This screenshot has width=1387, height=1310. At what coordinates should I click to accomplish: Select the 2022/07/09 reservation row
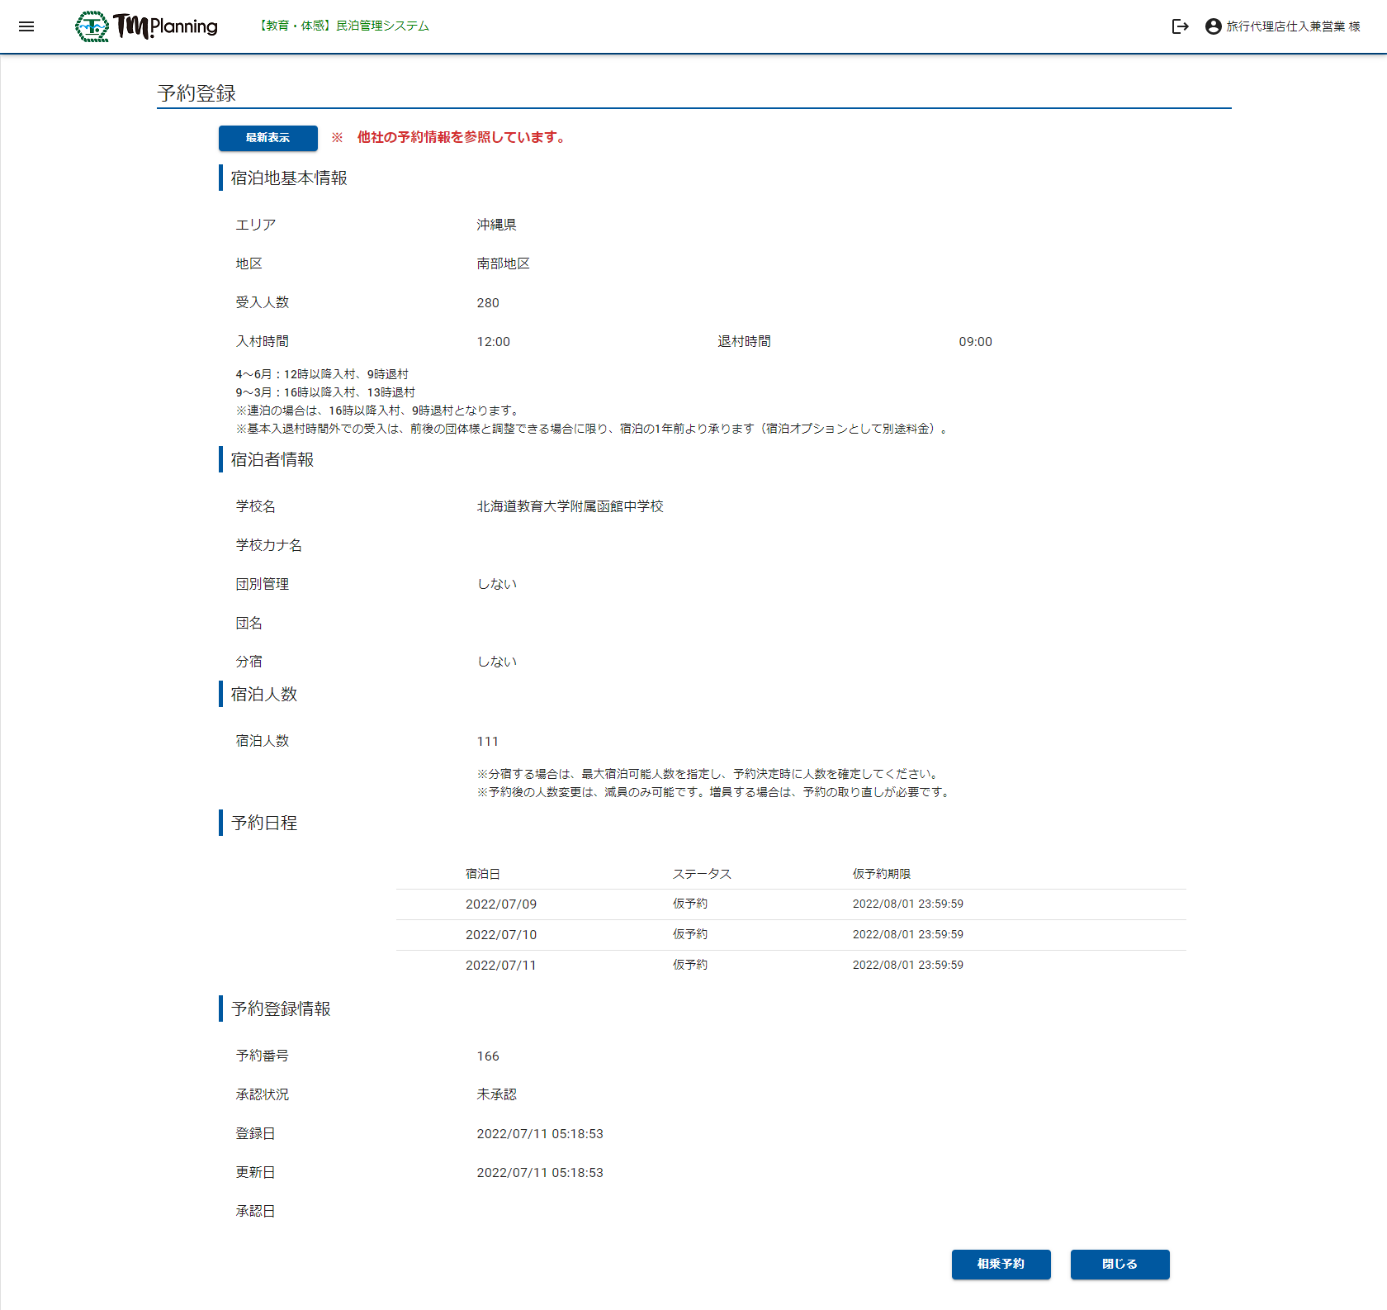(x=790, y=904)
